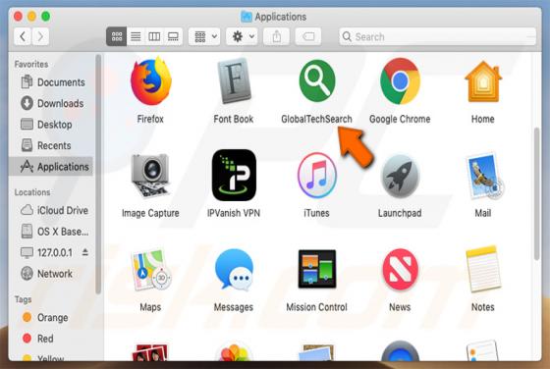Select the IPVanish VPN app
This screenshot has height=369, width=550.
[x=234, y=176]
